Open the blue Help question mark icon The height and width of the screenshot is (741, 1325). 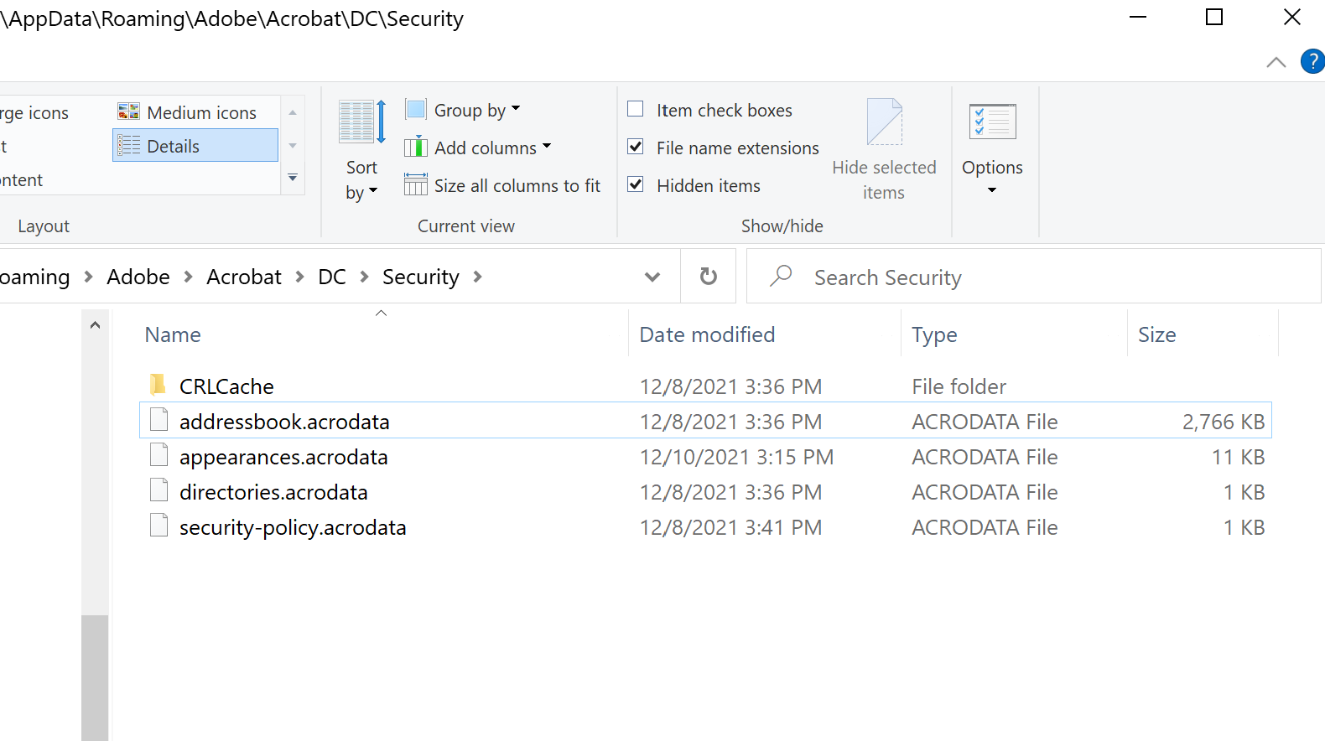(x=1312, y=61)
